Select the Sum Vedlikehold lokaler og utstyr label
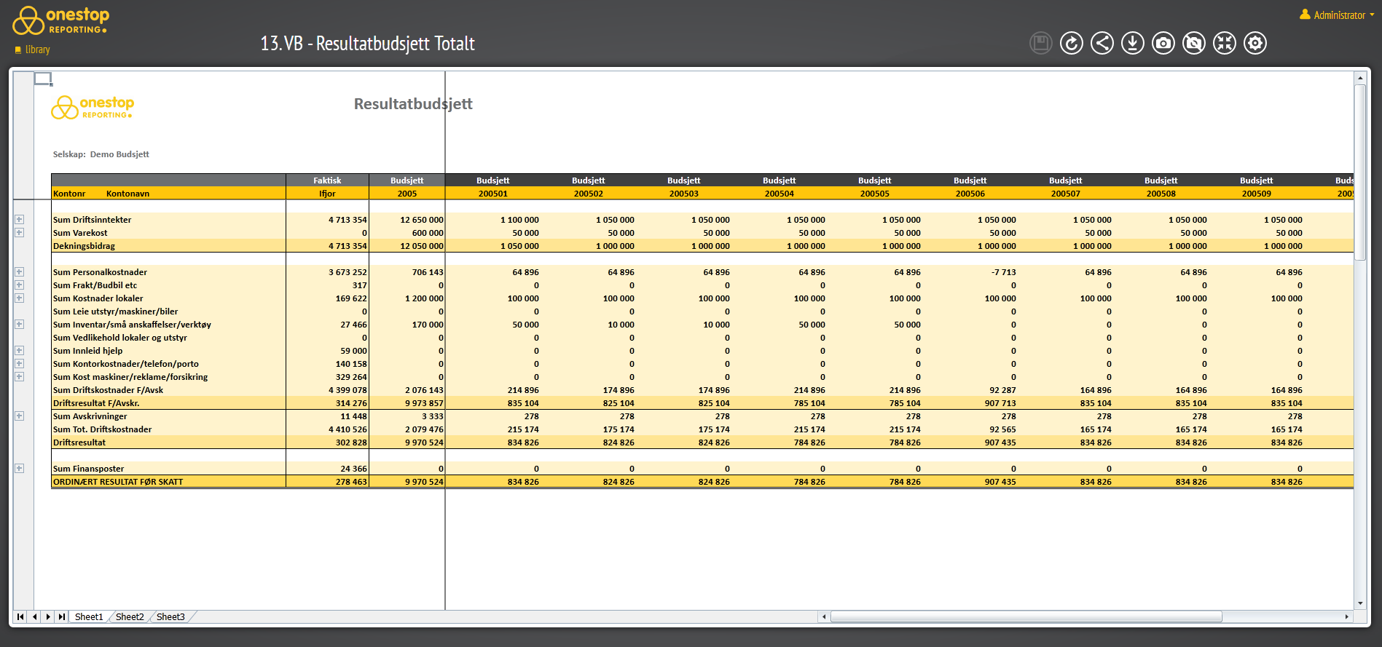Screen dimensions: 1382x647 [119, 338]
